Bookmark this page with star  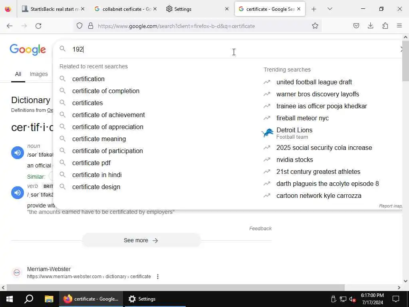coord(315,26)
